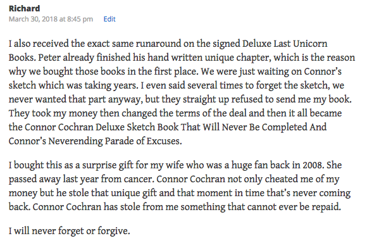Click the line "I will never forget or forgive."
The image size is (367, 243).
pos(69,231)
